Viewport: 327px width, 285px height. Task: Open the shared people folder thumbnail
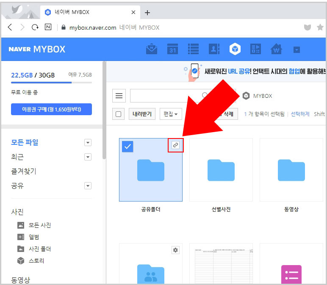tap(151, 264)
